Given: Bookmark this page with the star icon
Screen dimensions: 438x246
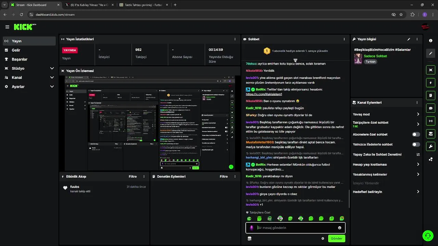Looking at the screenshot, I should pyautogui.click(x=401, y=15).
